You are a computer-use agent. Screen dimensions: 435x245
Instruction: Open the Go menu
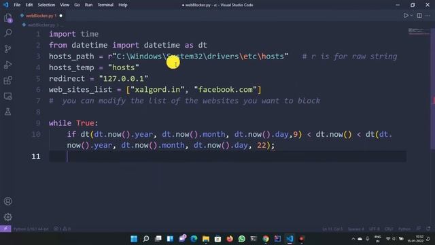click(77, 5)
